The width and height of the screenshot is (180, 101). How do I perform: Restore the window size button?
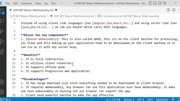175,3
